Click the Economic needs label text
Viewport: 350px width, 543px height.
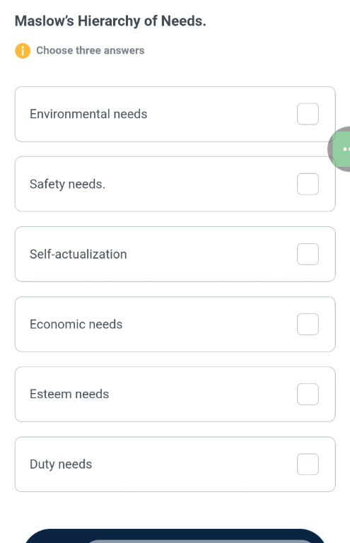click(x=76, y=324)
